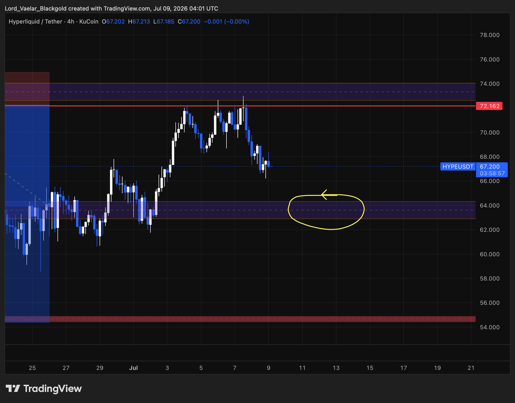515x403 pixels.
Task: Click the 27 date label on the time axis
Action: click(66, 368)
